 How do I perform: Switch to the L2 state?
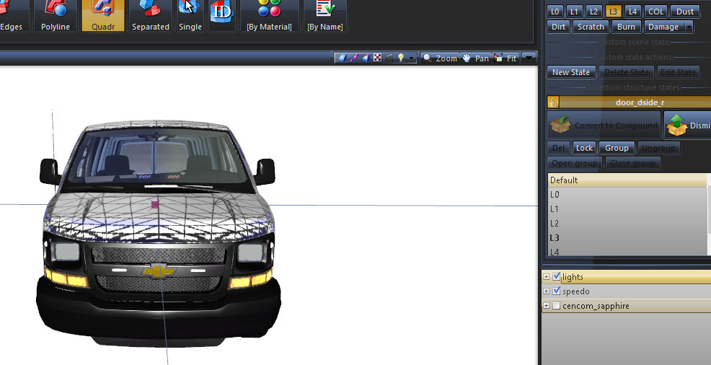(x=594, y=12)
